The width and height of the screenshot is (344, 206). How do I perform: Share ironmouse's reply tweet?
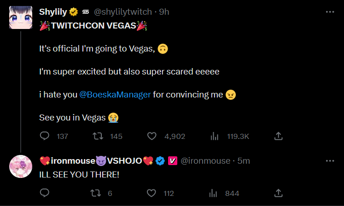[278, 193]
